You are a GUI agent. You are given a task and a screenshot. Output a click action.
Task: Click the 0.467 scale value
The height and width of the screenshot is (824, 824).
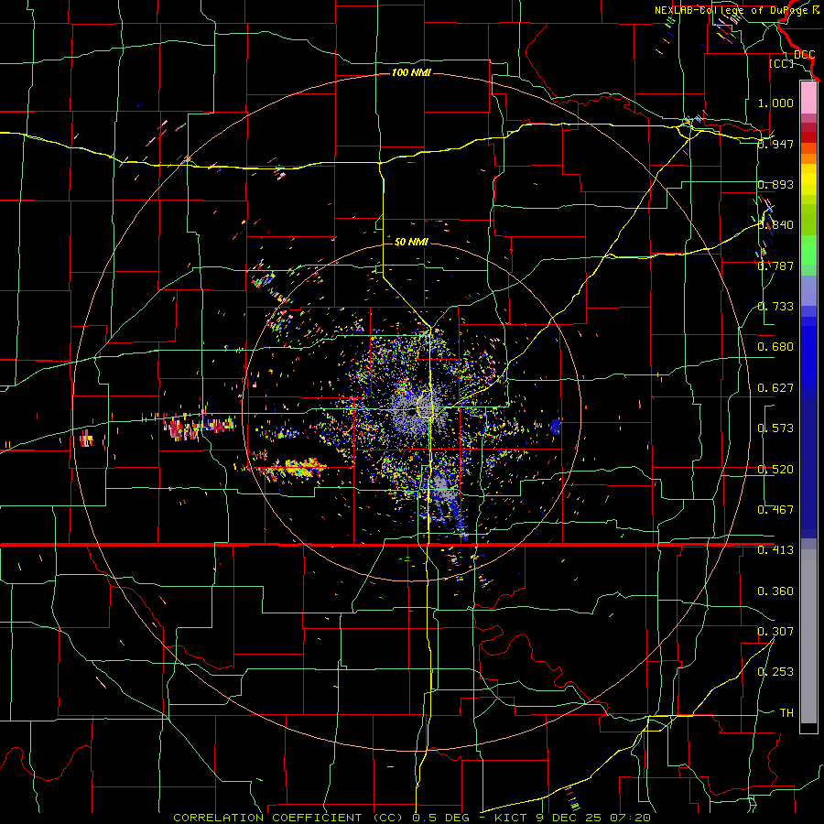pyautogui.click(x=775, y=510)
